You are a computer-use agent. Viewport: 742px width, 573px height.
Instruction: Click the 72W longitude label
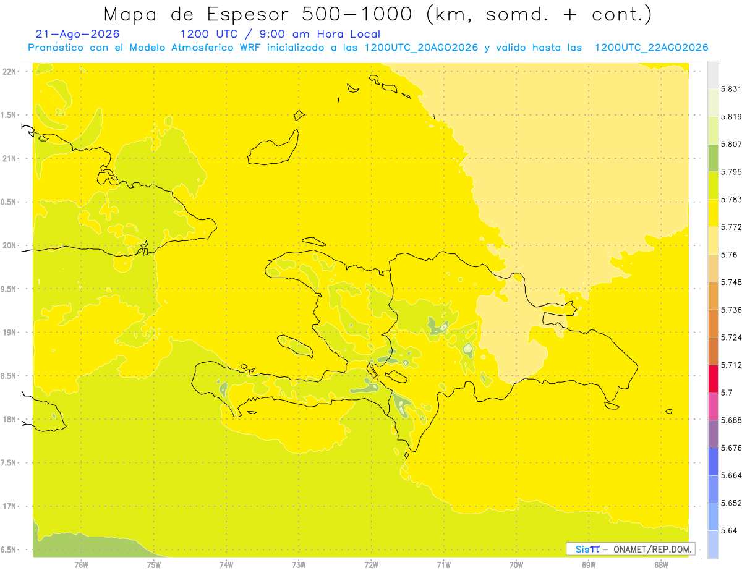371,565
